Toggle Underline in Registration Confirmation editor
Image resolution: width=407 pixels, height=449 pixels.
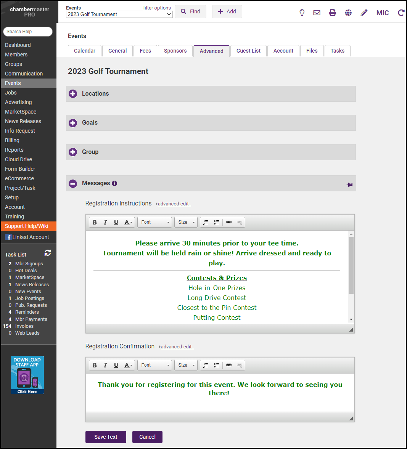116,365
